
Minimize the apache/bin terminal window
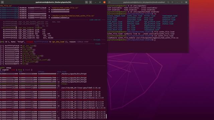96,2
